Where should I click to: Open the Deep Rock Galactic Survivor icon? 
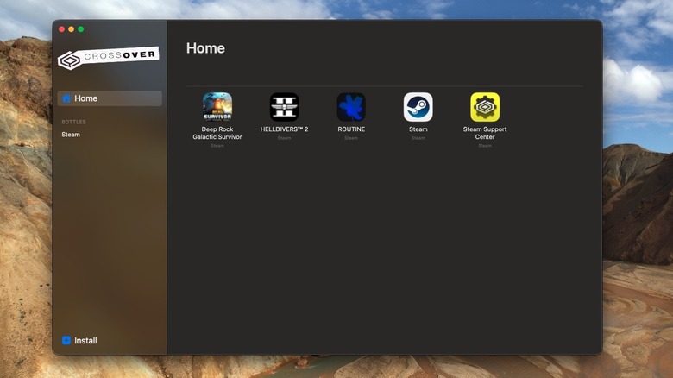217,106
